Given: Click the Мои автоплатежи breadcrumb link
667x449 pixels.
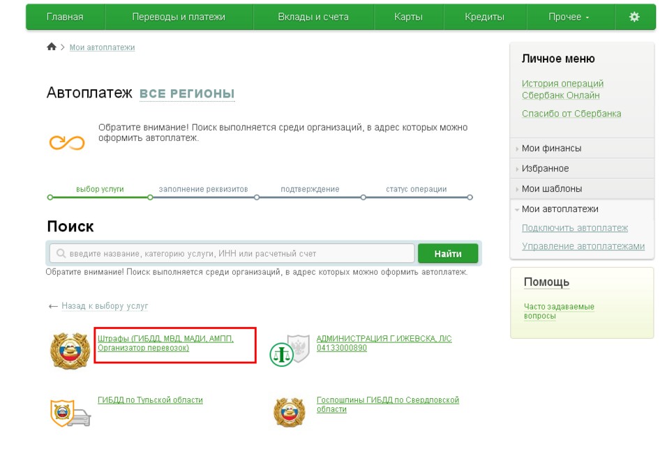Looking at the screenshot, I should [102, 47].
